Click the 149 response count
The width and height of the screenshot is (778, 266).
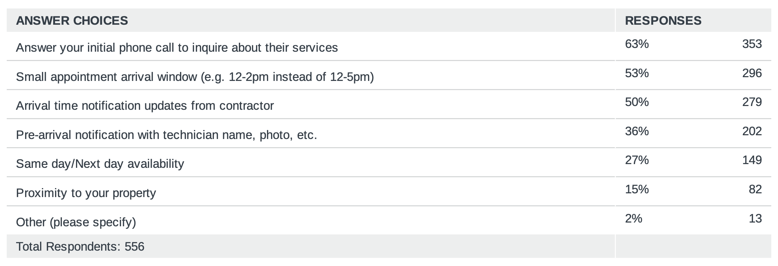click(x=752, y=160)
